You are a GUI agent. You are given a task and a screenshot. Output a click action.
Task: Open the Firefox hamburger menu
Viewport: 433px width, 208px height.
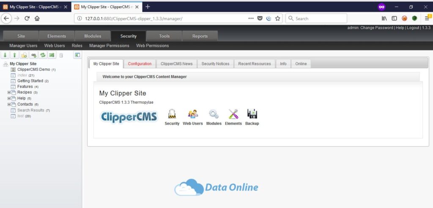(427, 19)
